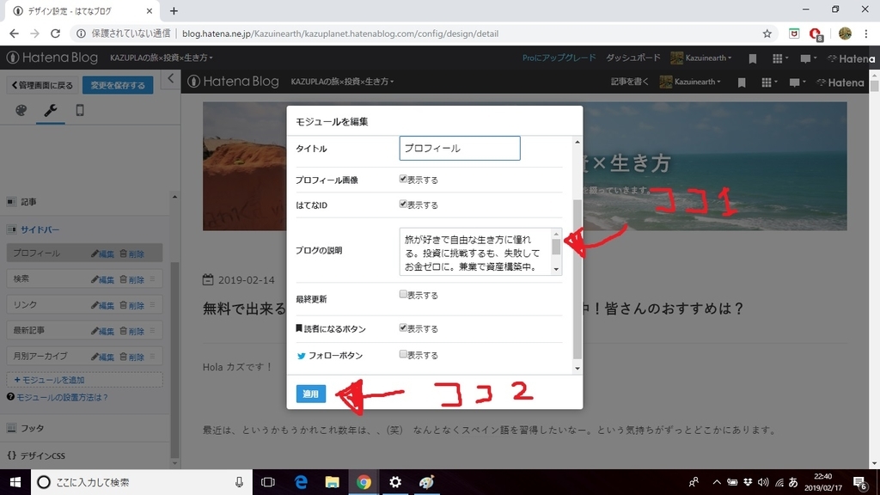Viewport: 880px width, 495px height.
Task: Click the タイトル input field with プロフィール
Action: point(460,148)
